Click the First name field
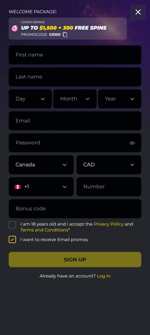 [x=75, y=55]
